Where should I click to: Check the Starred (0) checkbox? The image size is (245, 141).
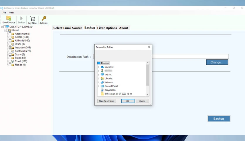(10, 58)
